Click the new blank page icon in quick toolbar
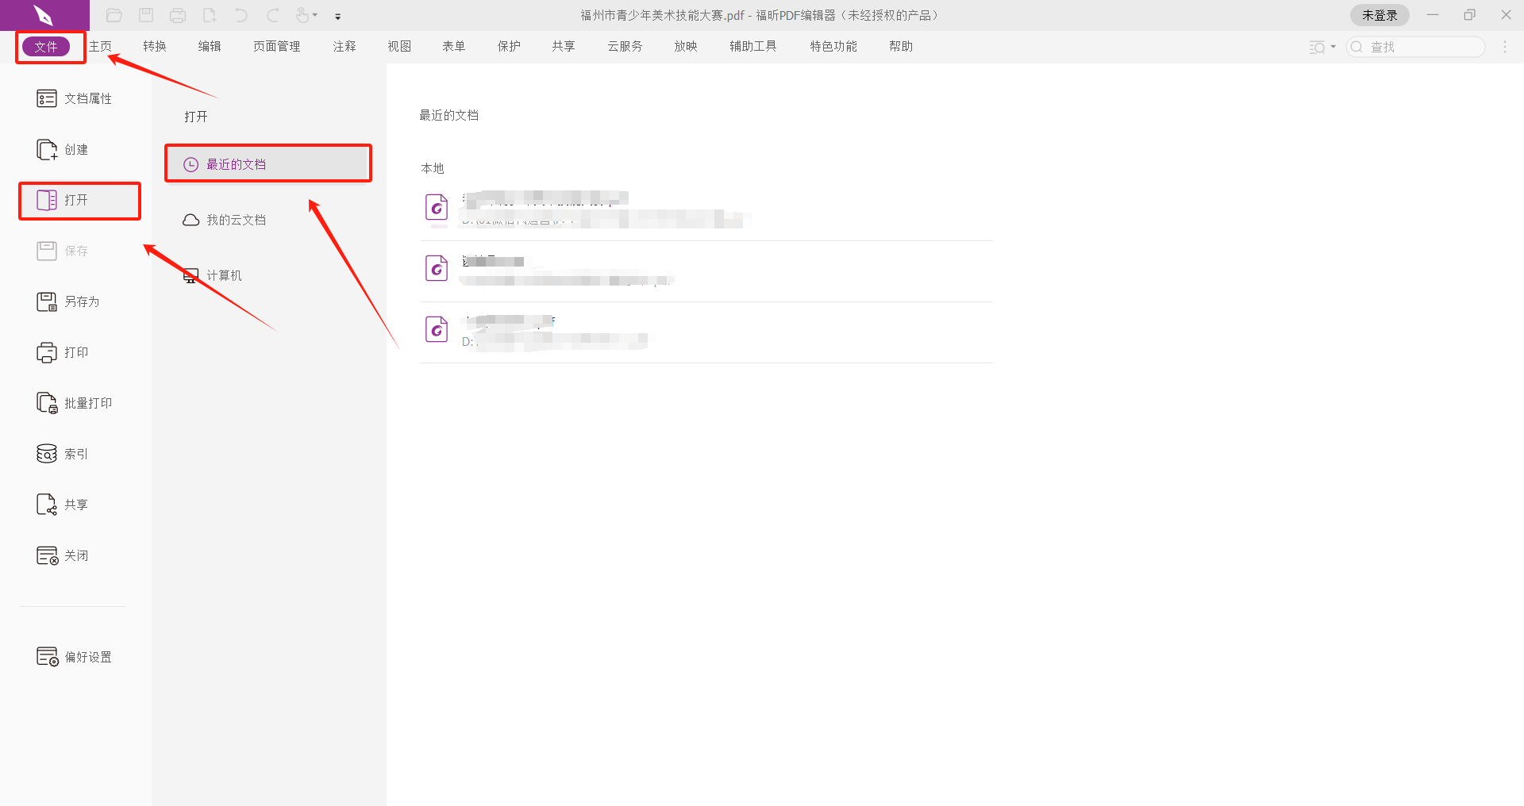Screen dimensions: 1524x806 210,15
